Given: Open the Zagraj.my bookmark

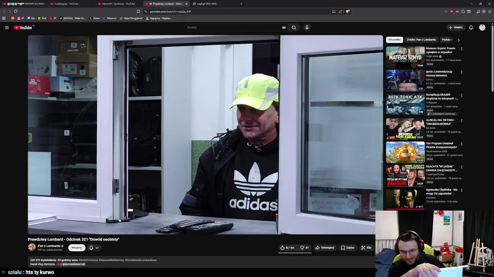Looking at the screenshot, I should click(159, 18).
